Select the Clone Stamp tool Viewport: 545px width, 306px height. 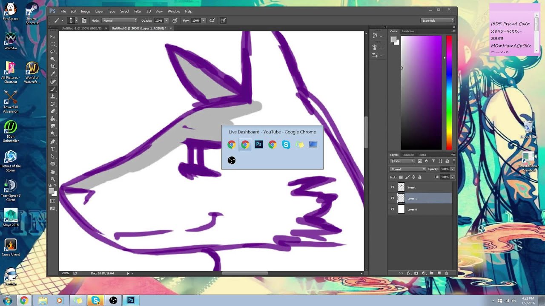pyautogui.click(x=53, y=96)
